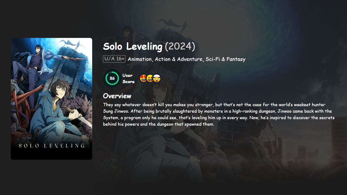Click the User Score label
This screenshot has height=195, width=347.
coord(128,78)
